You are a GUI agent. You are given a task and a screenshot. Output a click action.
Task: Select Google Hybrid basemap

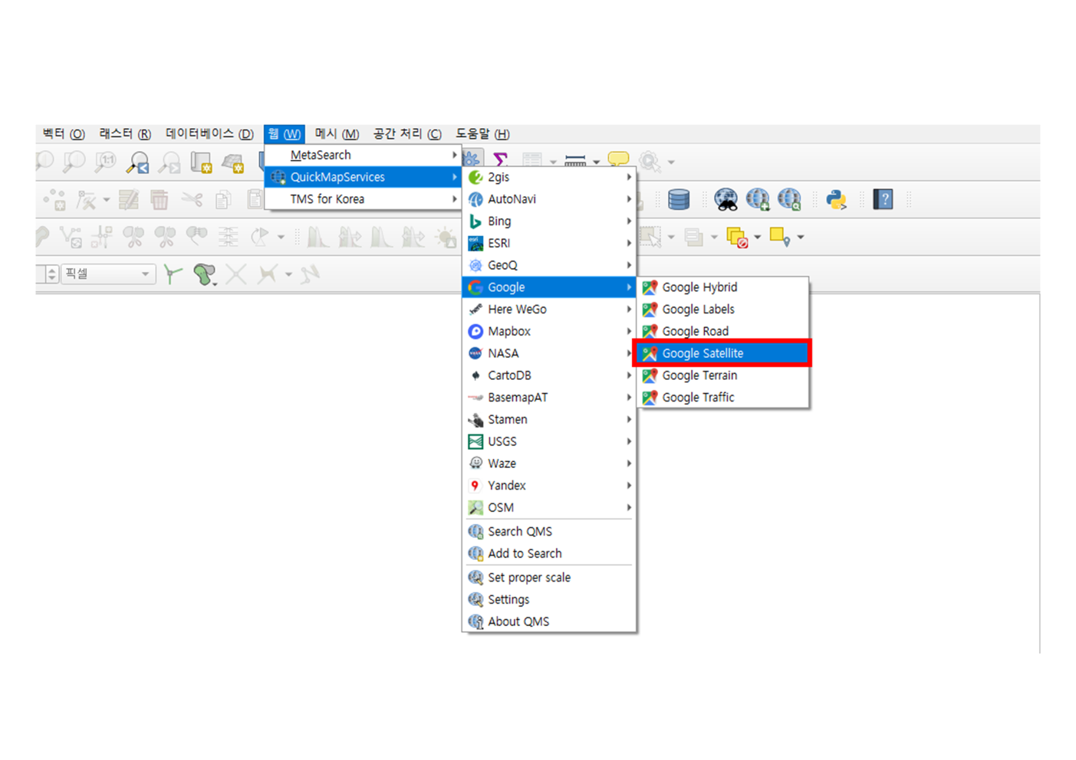coord(723,287)
